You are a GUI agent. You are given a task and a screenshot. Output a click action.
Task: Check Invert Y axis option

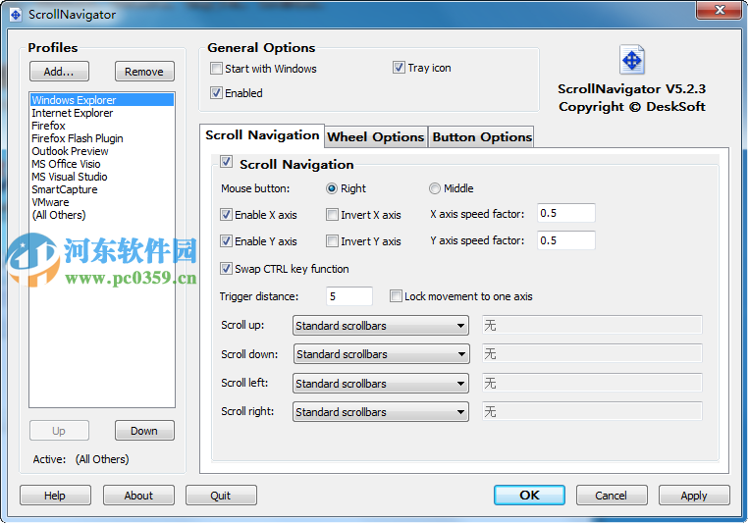tap(332, 240)
